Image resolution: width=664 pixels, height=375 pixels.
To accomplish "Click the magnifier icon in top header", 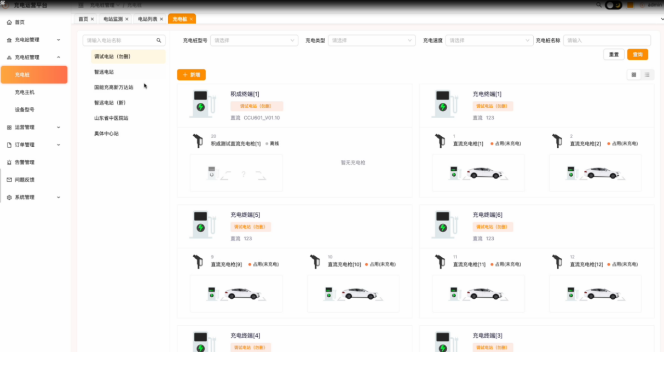I will (x=598, y=5).
